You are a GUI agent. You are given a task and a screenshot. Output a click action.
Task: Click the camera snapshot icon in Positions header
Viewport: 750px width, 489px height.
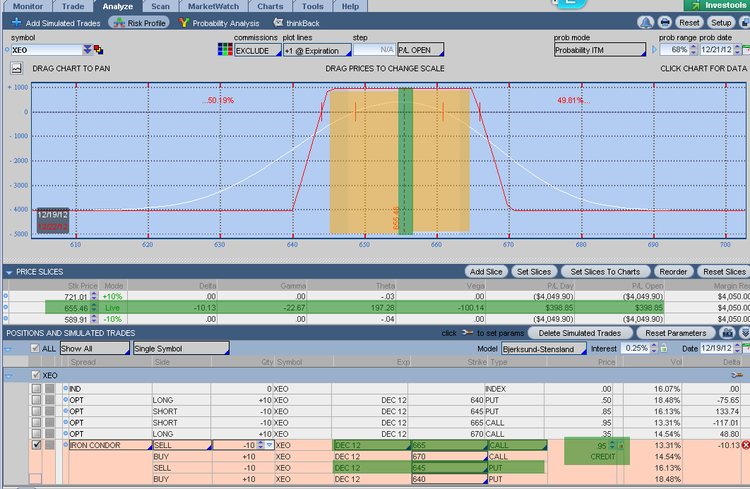pyautogui.click(x=726, y=333)
